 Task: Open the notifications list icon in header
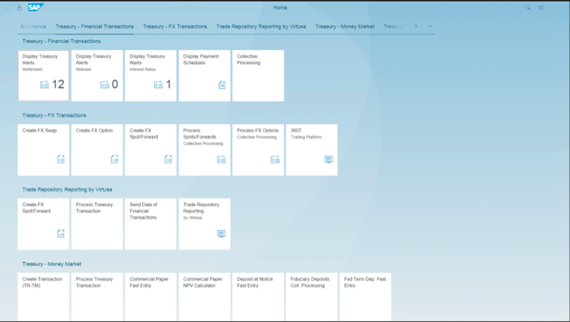click(541, 8)
